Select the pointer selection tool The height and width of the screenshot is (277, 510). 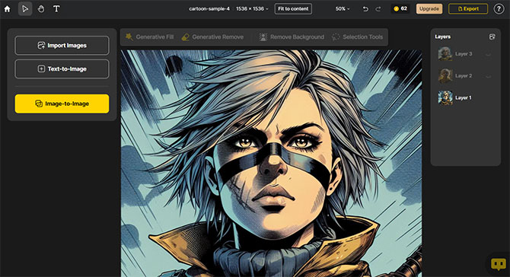click(x=25, y=9)
